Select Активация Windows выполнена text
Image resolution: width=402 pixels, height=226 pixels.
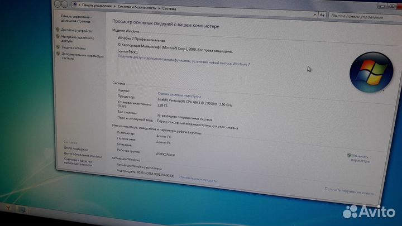[139, 166]
